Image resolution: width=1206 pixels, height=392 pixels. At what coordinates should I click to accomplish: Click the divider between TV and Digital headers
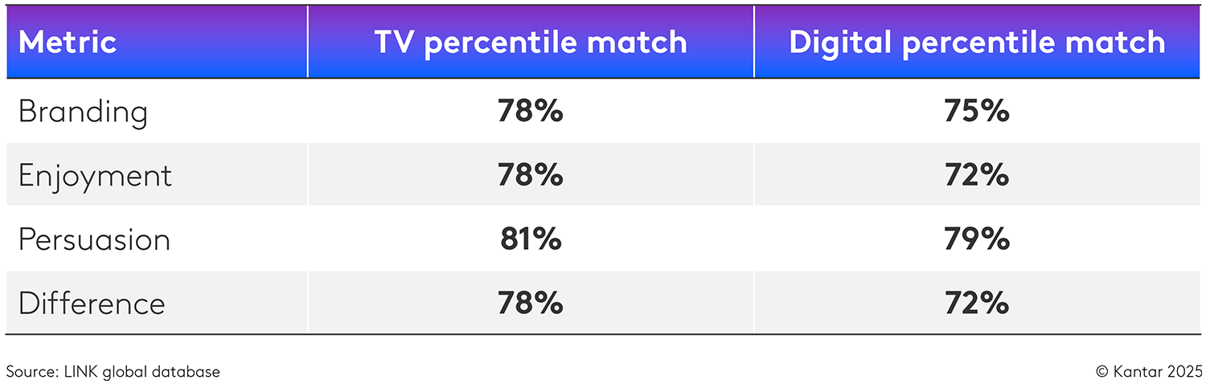click(754, 43)
